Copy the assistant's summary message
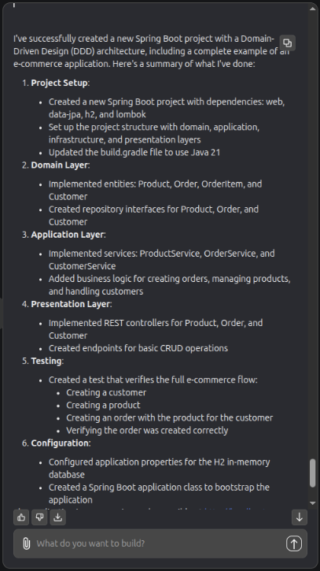 (x=287, y=43)
